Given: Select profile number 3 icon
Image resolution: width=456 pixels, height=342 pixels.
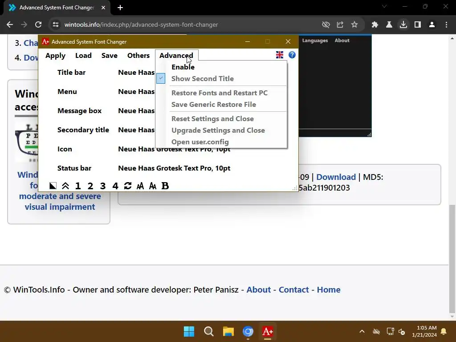Looking at the screenshot, I should (103, 186).
